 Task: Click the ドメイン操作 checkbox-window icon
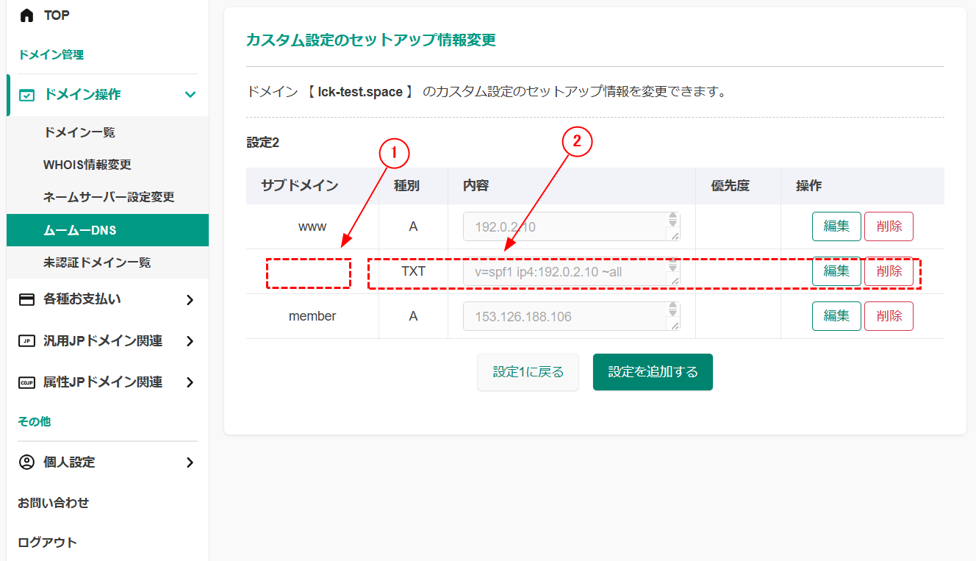26,95
